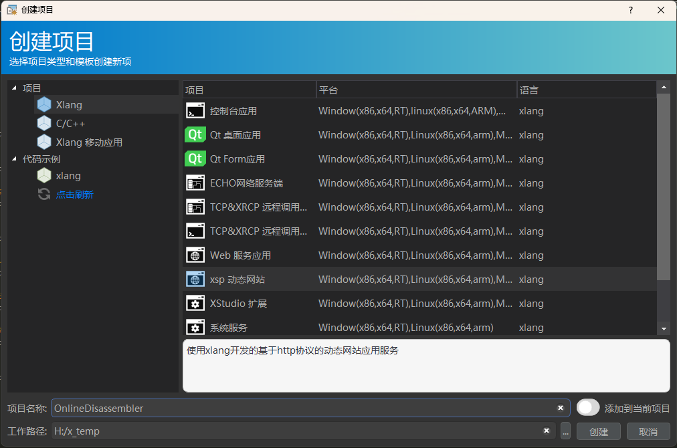Click the ECHO网络服务端 template icon

point(195,183)
